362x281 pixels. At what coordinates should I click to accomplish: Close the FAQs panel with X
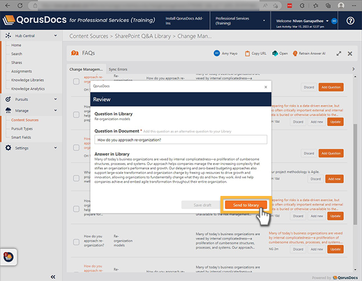point(350,54)
